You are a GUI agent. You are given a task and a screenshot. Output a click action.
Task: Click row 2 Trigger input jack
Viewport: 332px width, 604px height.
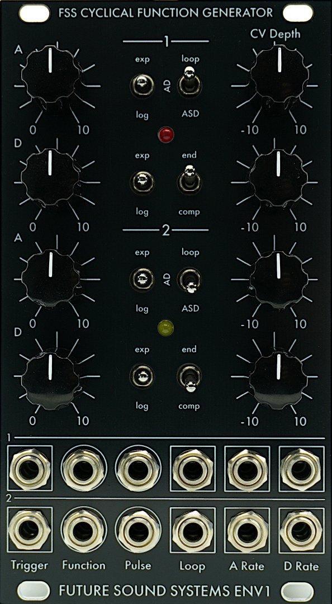coord(30,530)
